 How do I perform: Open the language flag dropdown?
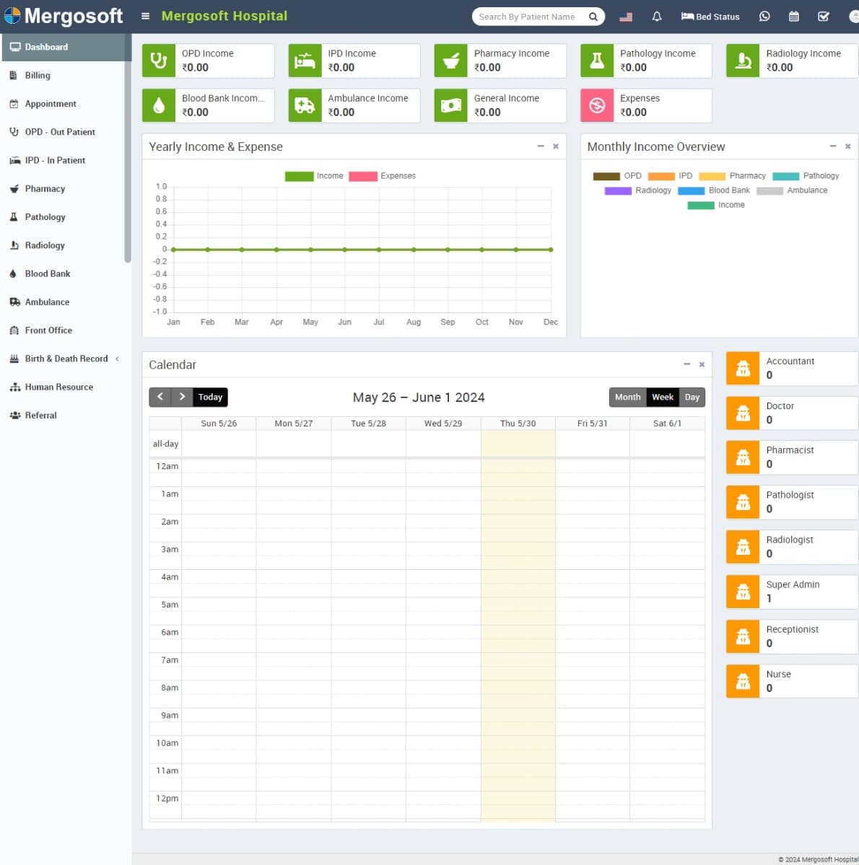[625, 17]
